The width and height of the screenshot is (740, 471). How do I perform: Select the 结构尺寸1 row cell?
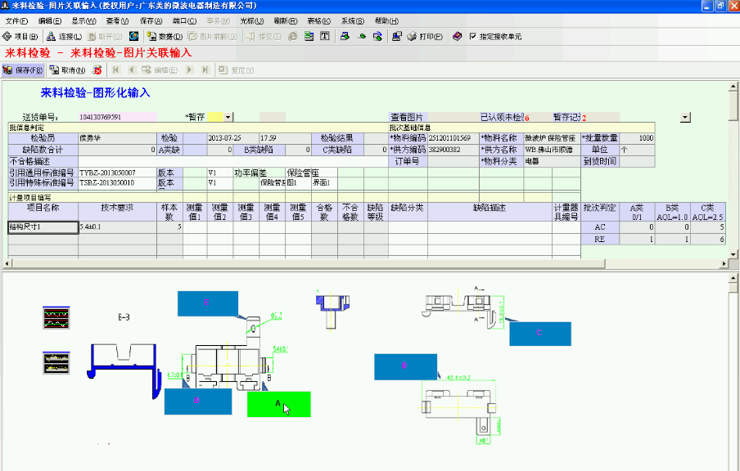click(43, 227)
